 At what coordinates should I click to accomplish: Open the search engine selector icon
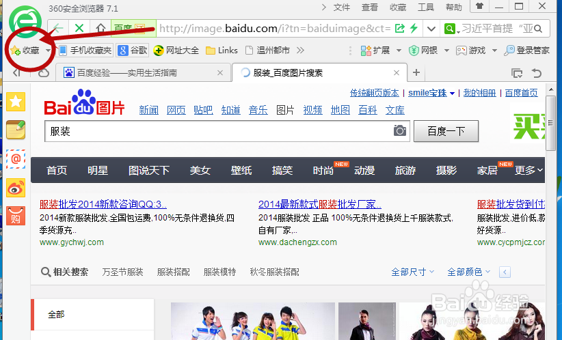tap(450, 29)
